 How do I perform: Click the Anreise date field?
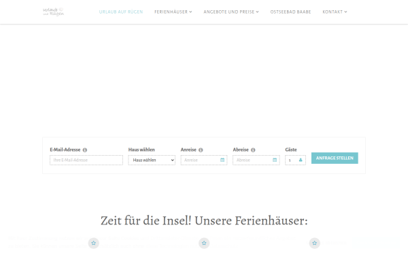204,160
